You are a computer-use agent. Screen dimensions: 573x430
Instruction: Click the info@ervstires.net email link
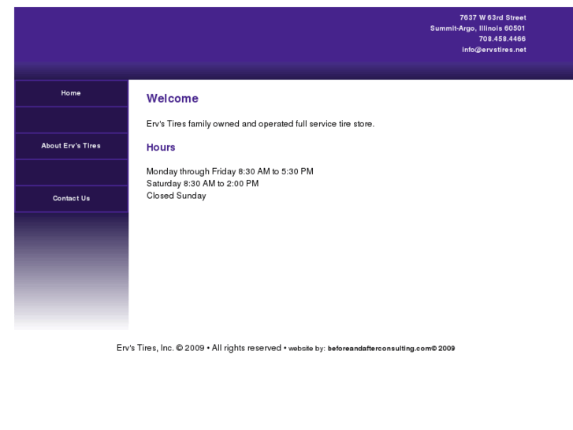494,50
